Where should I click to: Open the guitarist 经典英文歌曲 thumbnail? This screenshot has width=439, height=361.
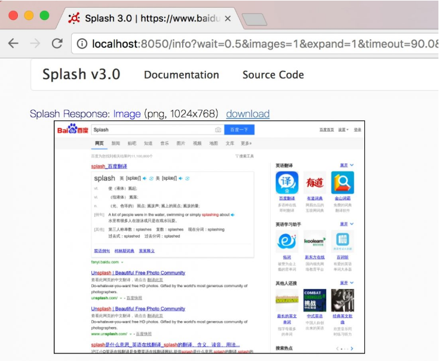[x=342, y=300]
